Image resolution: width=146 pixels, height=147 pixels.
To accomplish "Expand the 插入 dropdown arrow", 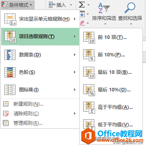I will pyautogui.click(x=71, y=5).
